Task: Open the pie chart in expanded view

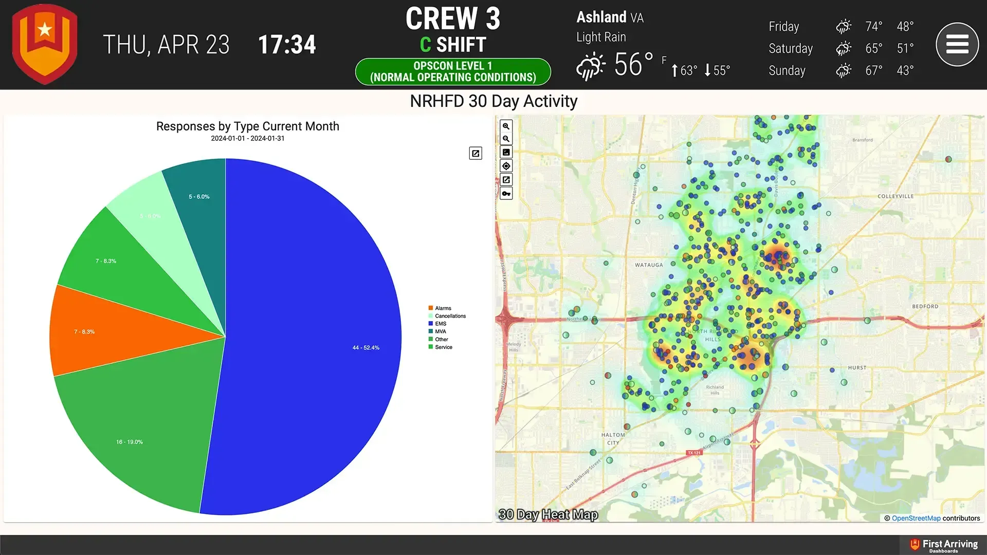Action: 476,153
